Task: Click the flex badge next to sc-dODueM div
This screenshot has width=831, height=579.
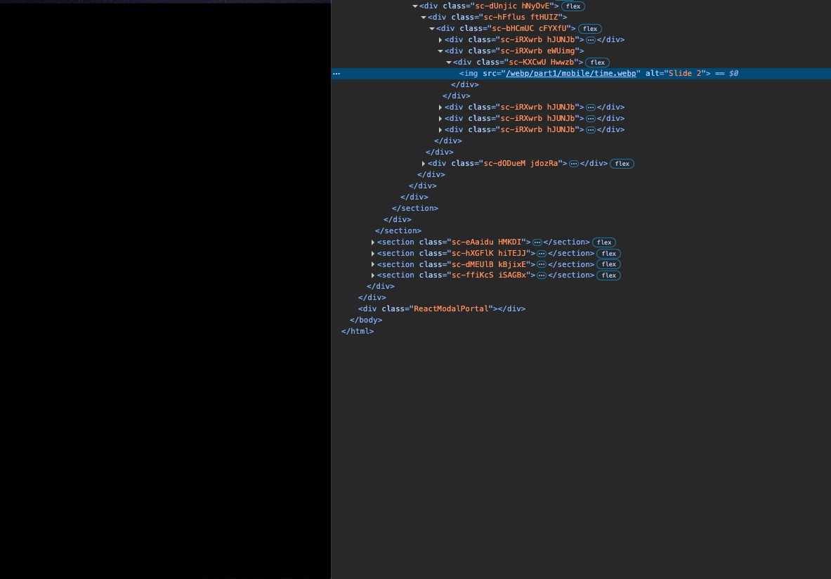Action: pos(622,163)
